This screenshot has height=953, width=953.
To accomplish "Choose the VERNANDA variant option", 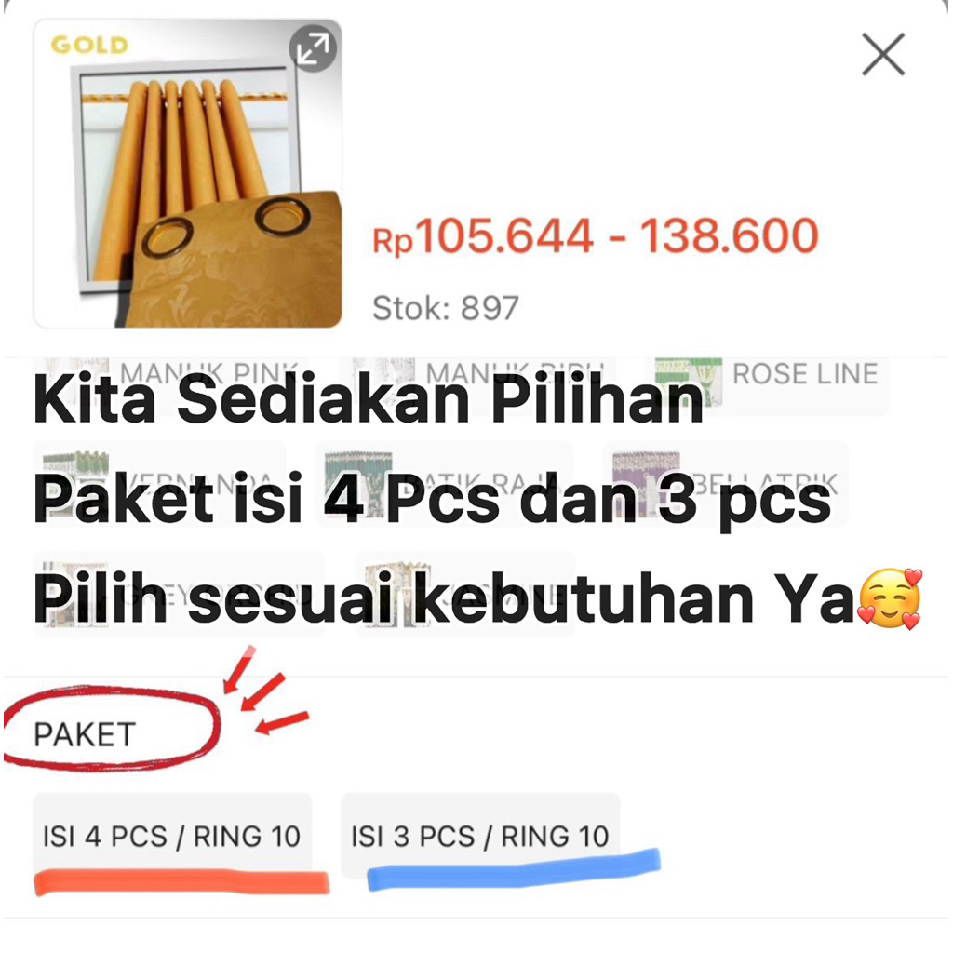I will [159, 484].
